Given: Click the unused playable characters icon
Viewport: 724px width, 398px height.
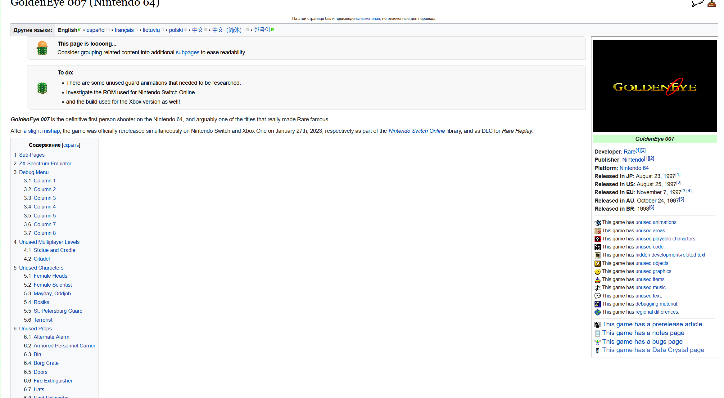Looking at the screenshot, I should [x=597, y=239].
